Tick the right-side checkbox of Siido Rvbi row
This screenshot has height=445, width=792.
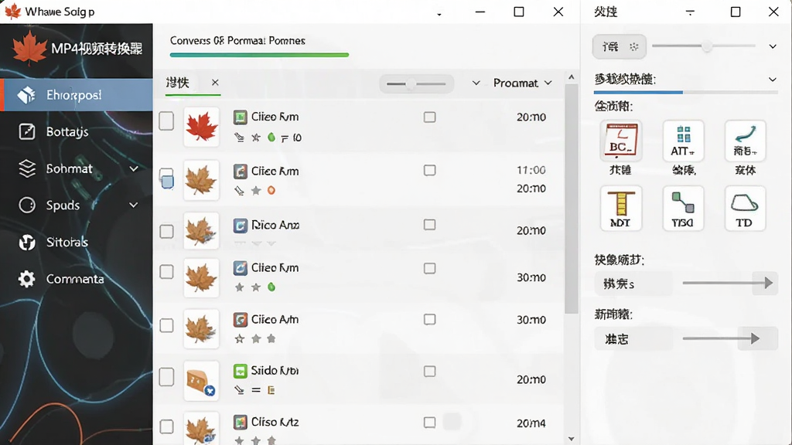click(430, 372)
